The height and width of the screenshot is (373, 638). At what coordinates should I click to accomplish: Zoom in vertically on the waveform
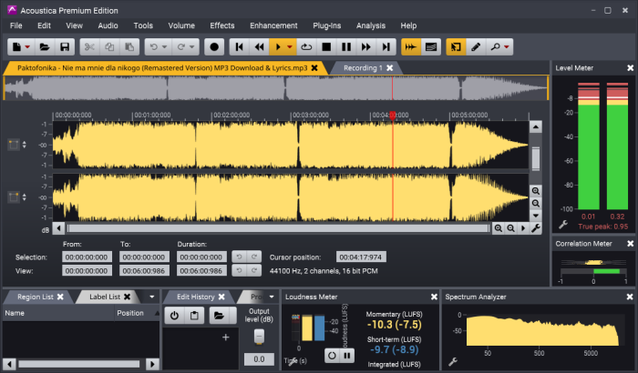pos(536,190)
